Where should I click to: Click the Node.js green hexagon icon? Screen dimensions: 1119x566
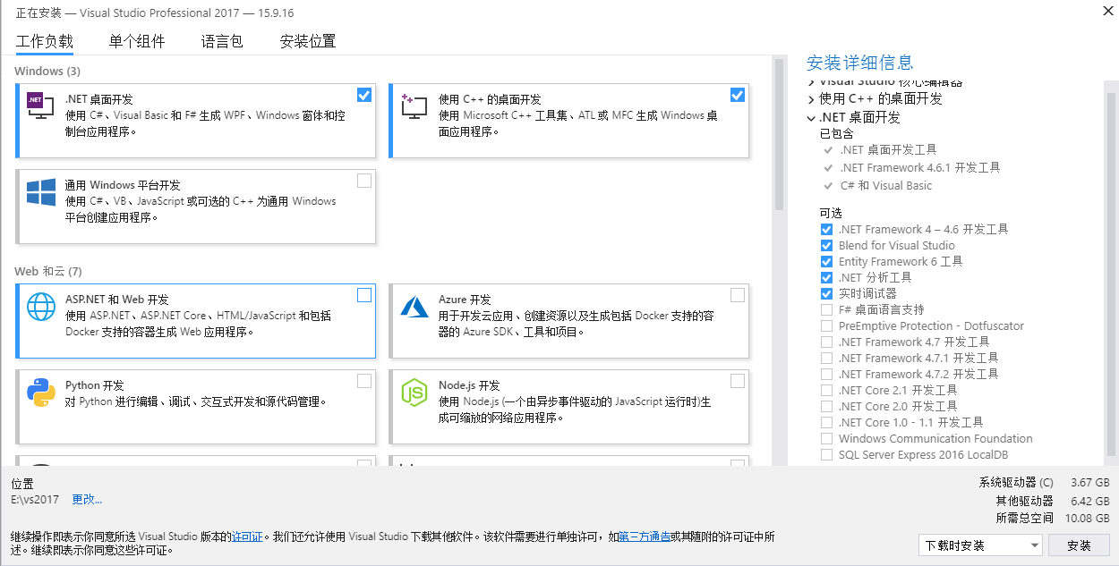[414, 393]
